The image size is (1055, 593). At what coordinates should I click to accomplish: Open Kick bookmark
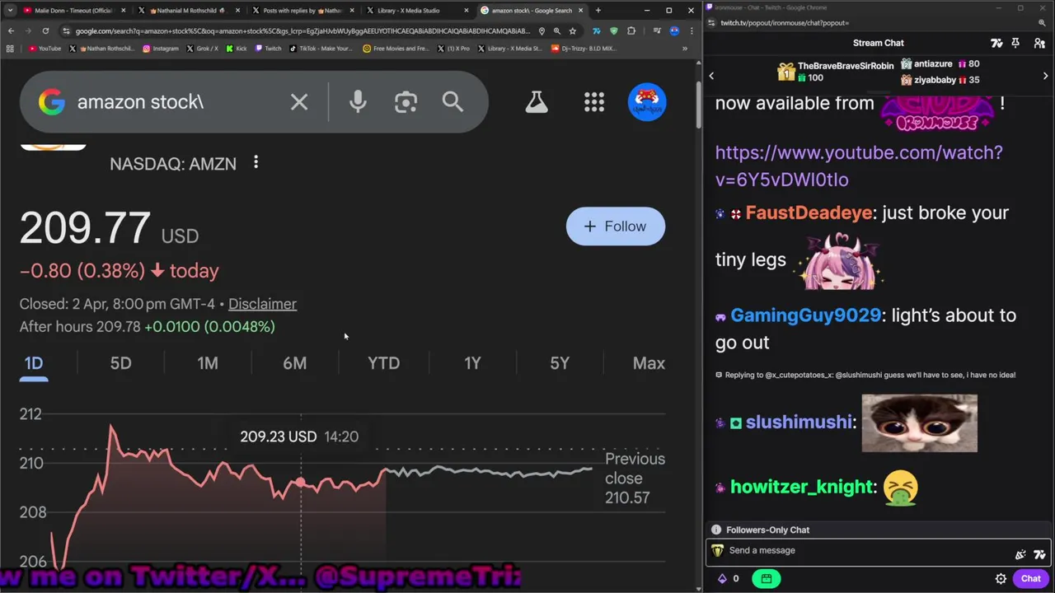pyautogui.click(x=236, y=49)
